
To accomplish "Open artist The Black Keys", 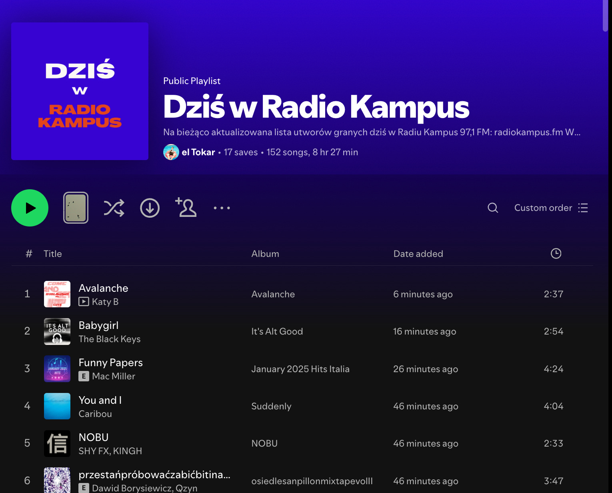I will (110, 339).
